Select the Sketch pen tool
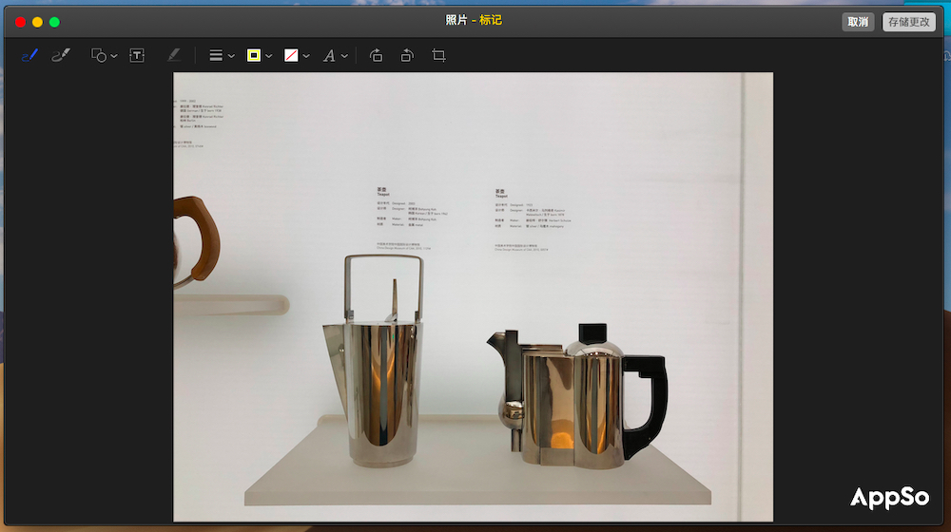Viewport: 951px width, 532px height. coord(29,56)
